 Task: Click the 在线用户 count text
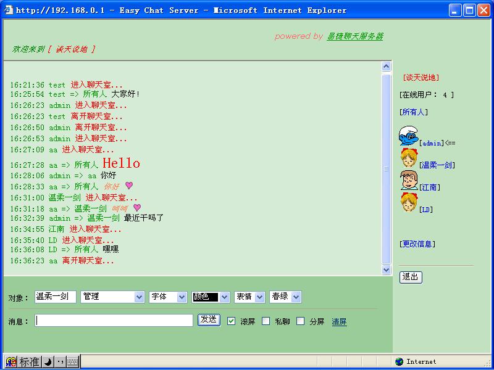(x=427, y=95)
